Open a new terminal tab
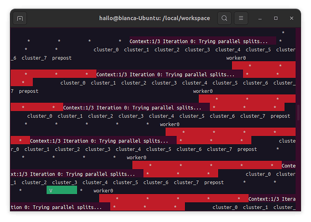This screenshot has height=222, width=311. 19,18
